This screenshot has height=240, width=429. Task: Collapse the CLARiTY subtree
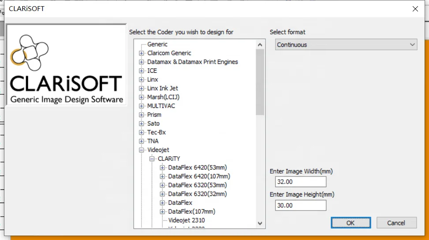click(x=152, y=159)
